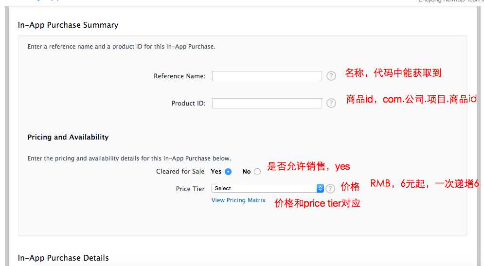Viewport: 484px width, 266px height.
Task: Open the Price Tier Select dropdown
Action: (x=268, y=188)
